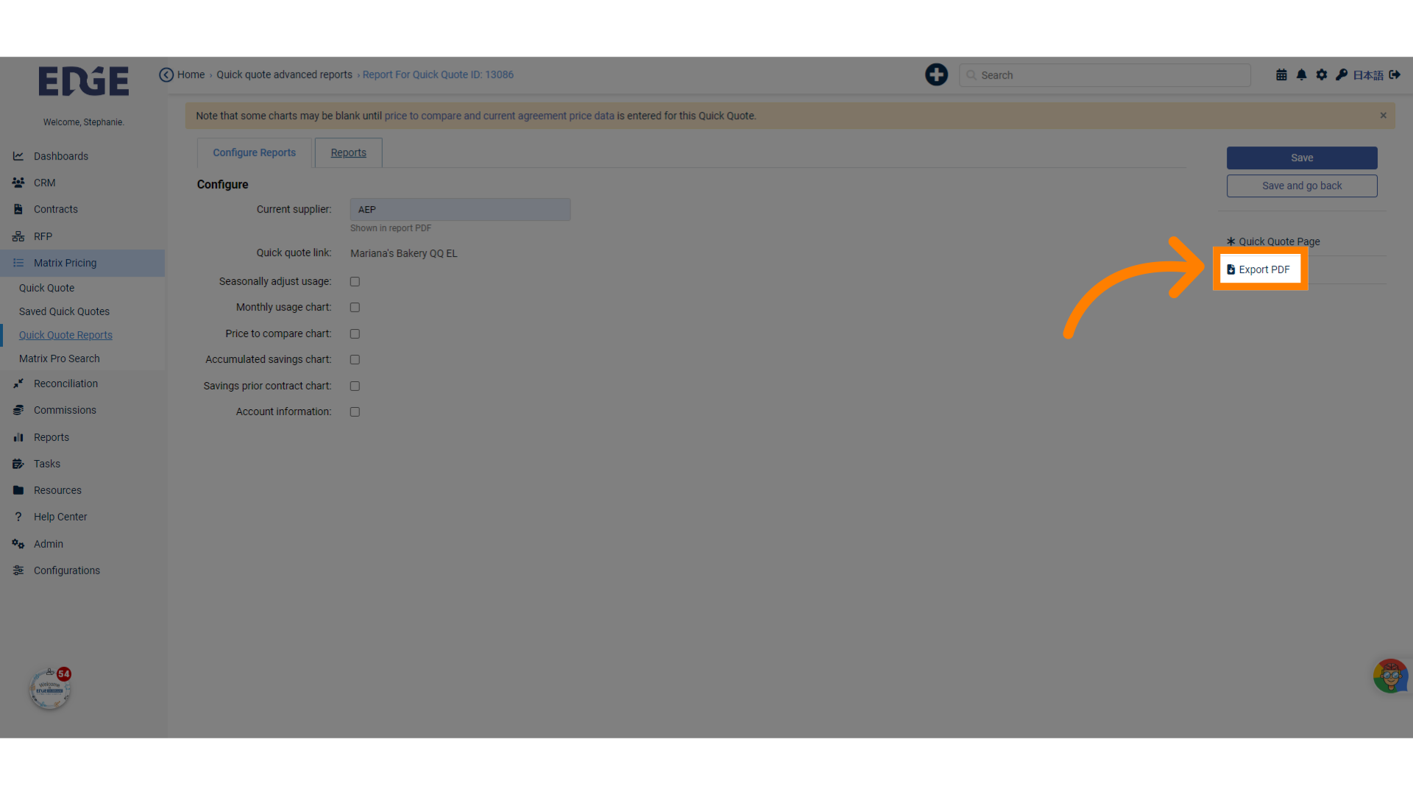The height and width of the screenshot is (795, 1413).
Task: Open the notifications bell icon
Action: (1301, 75)
